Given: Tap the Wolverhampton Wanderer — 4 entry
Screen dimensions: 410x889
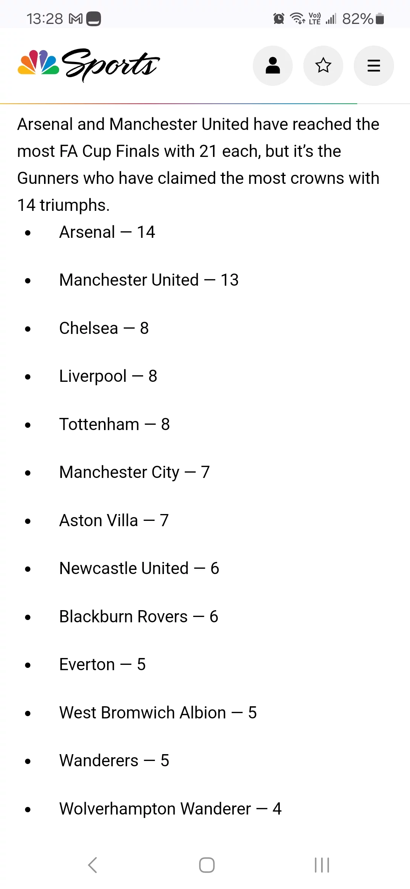Looking at the screenshot, I should (170, 809).
